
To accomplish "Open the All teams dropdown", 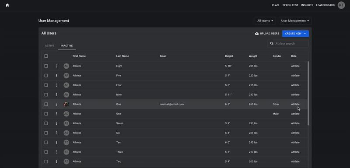I will coord(265,21).
